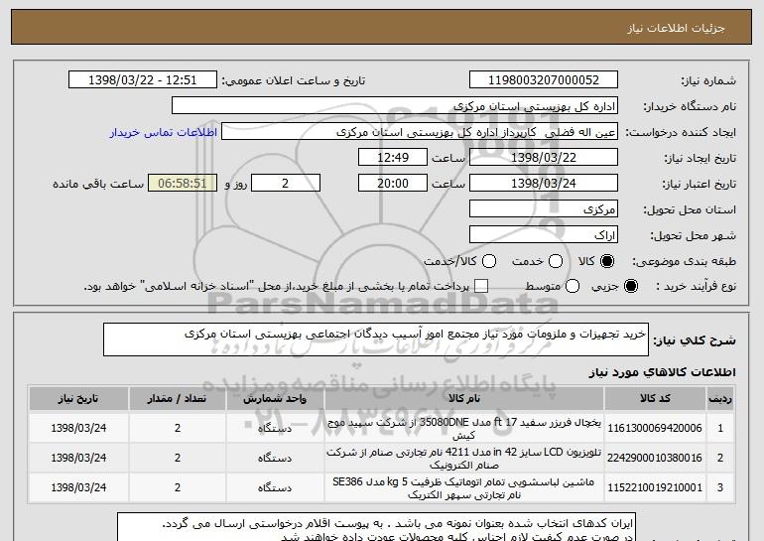Click the اطلاعات کالاهای مورد نیاز heading

pyautogui.click(x=662, y=372)
